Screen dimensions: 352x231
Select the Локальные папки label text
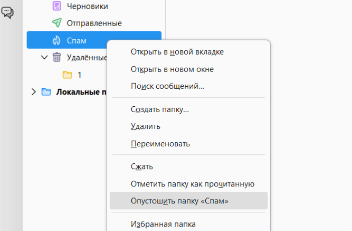pos(80,92)
